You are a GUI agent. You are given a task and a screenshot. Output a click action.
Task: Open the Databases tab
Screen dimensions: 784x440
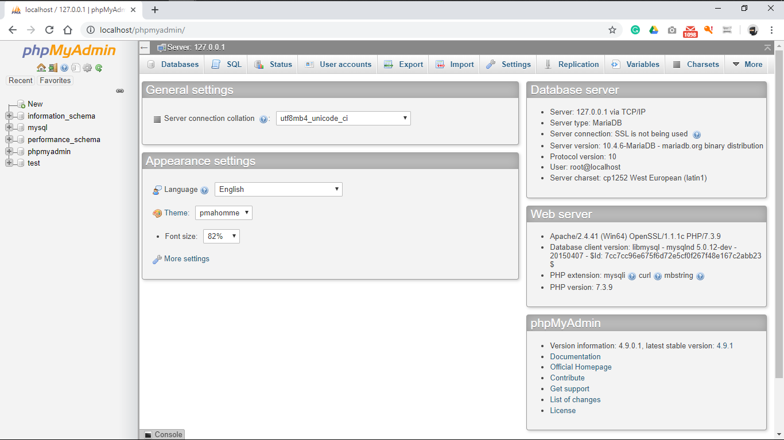(173, 65)
